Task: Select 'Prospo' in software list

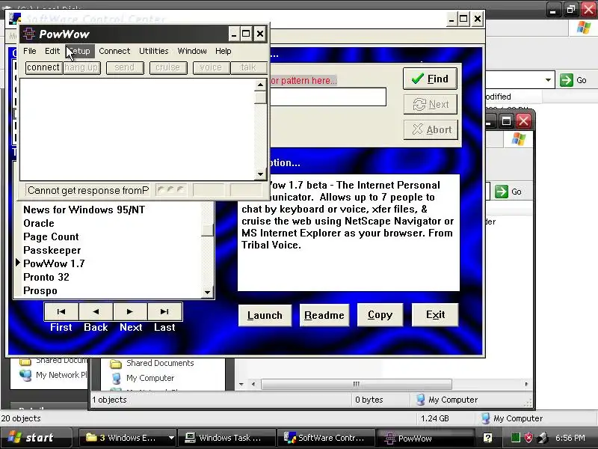Action: click(x=40, y=290)
